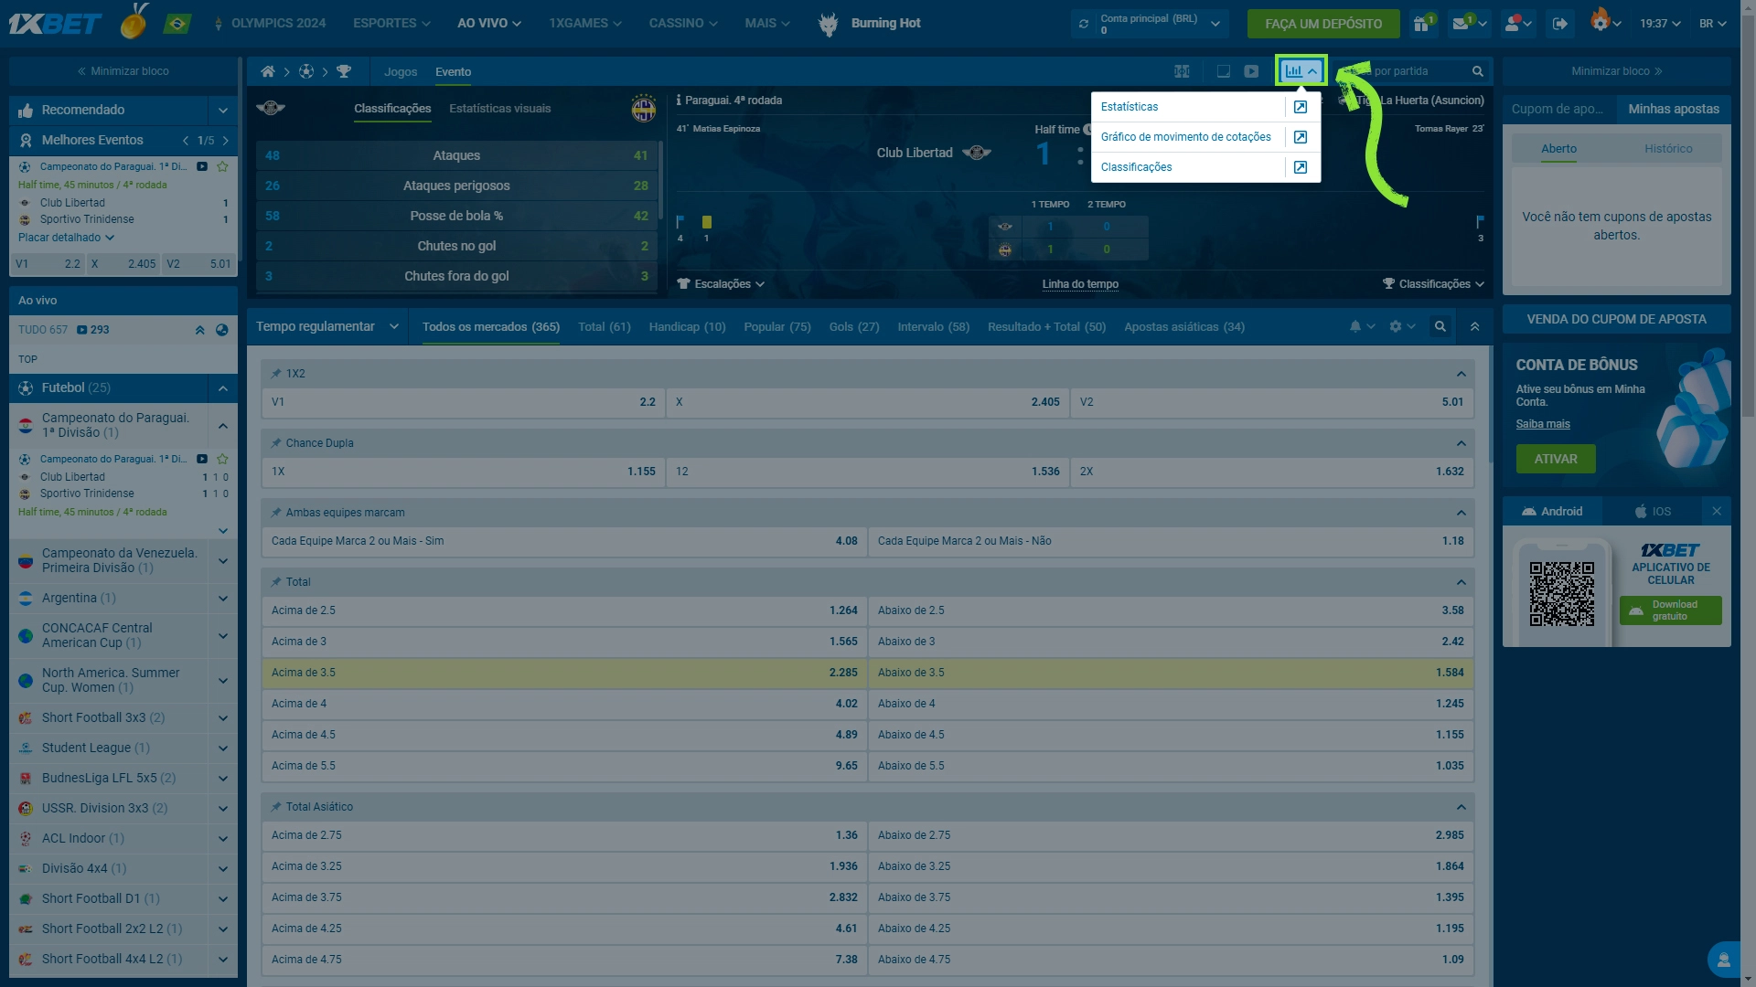Viewport: 1756px width, 987px height.
Task: Open Tempo regulamentar dropdown
Action: pyautogui.click(x=327, y=326)
